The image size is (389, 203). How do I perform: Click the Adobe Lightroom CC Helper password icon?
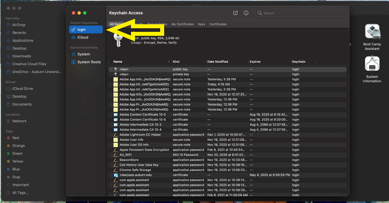(115, 135)
